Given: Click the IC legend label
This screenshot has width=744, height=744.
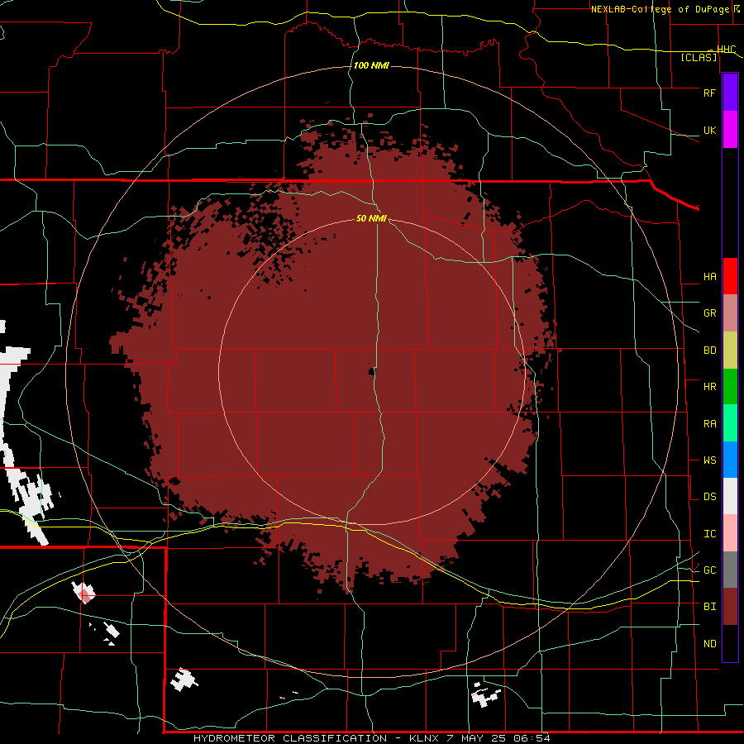Looking at the screenshot, I should tap(709, 534).
